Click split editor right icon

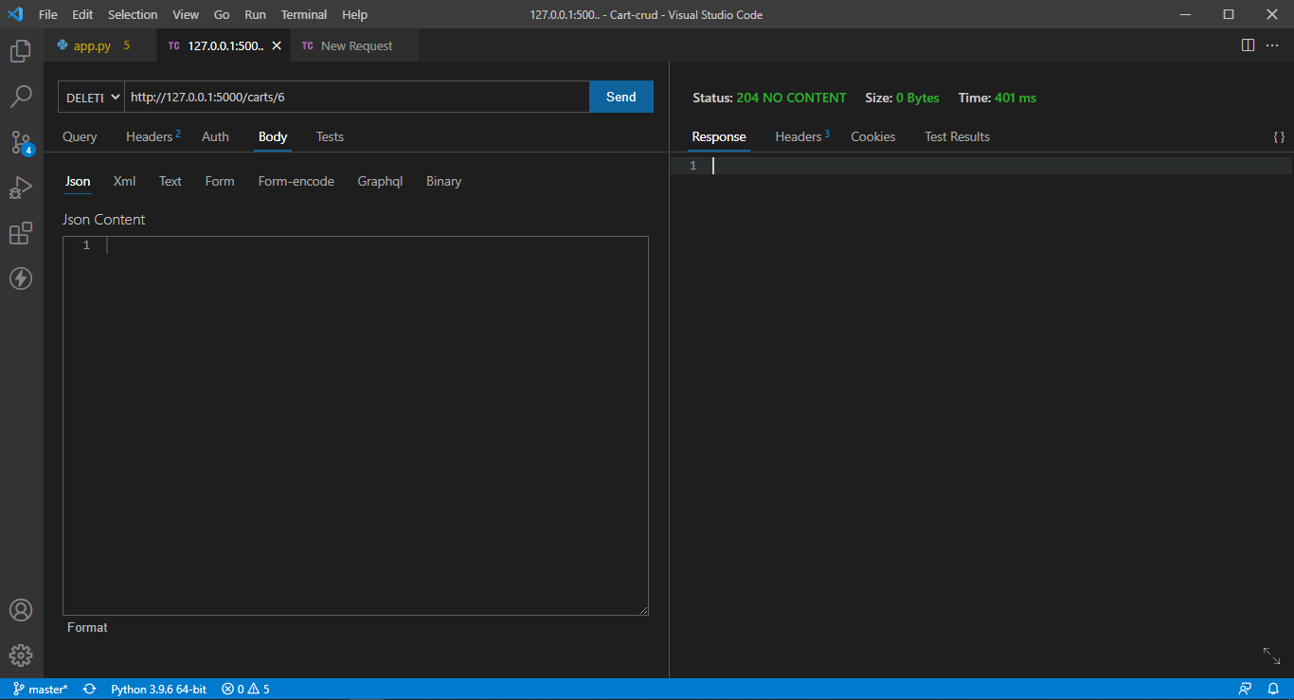1248,45
